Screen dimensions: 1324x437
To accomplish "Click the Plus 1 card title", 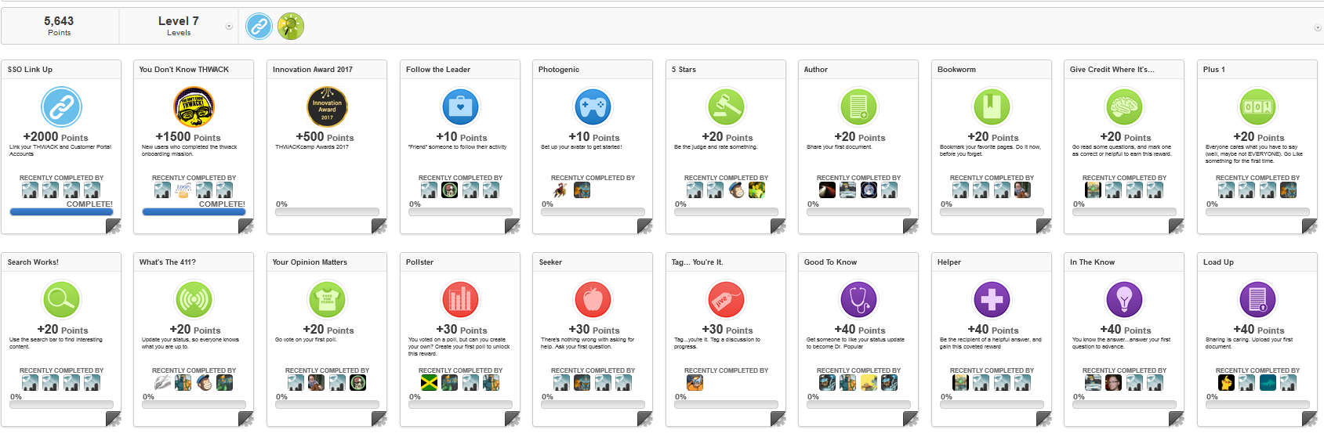I will [1214, 70].
